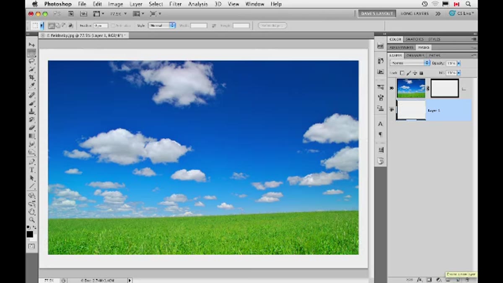Screen dimensions: 503x283
Task: Select the sky photo layer thumbnail
Action: coord(411,88)
